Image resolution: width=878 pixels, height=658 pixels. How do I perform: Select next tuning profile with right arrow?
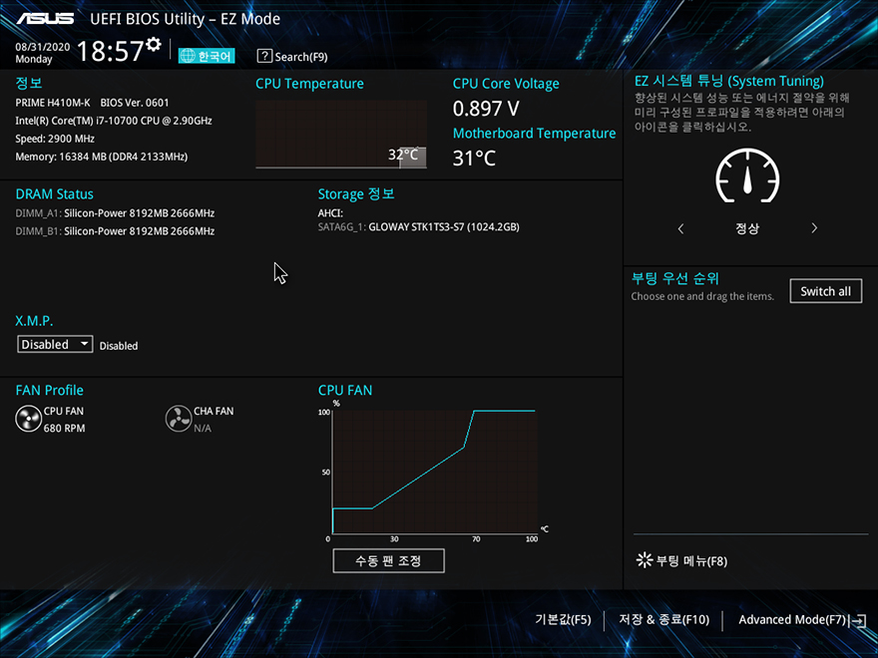814,228
